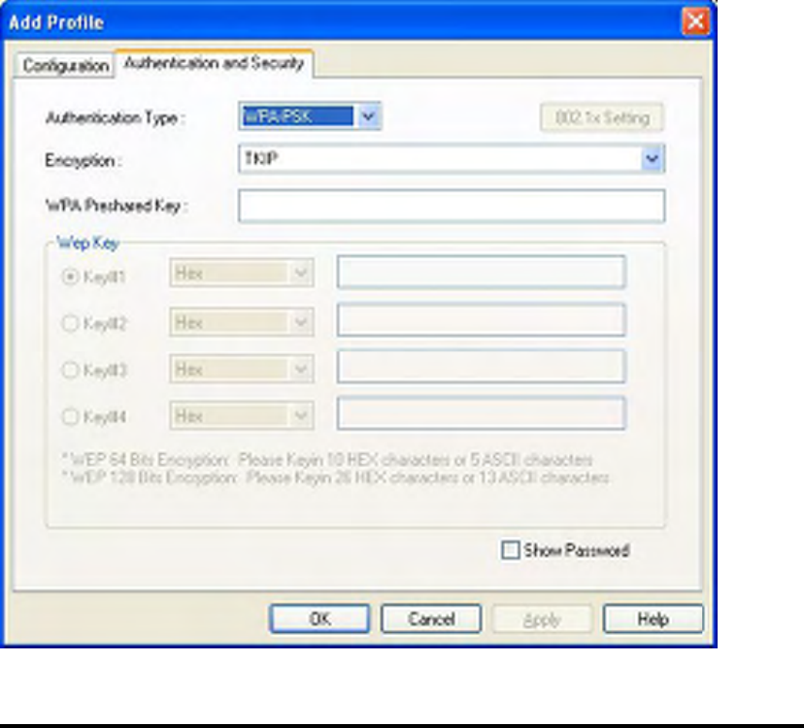Screen dimensions: 804x728
Task: Click the 'Wep Key' group label
Action: 87,243
